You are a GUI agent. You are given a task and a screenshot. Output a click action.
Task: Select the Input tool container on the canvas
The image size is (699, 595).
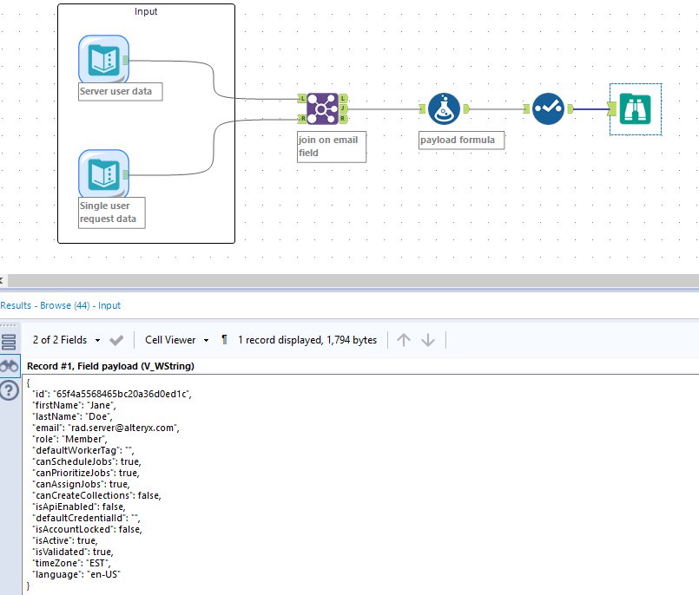point(146,11)
